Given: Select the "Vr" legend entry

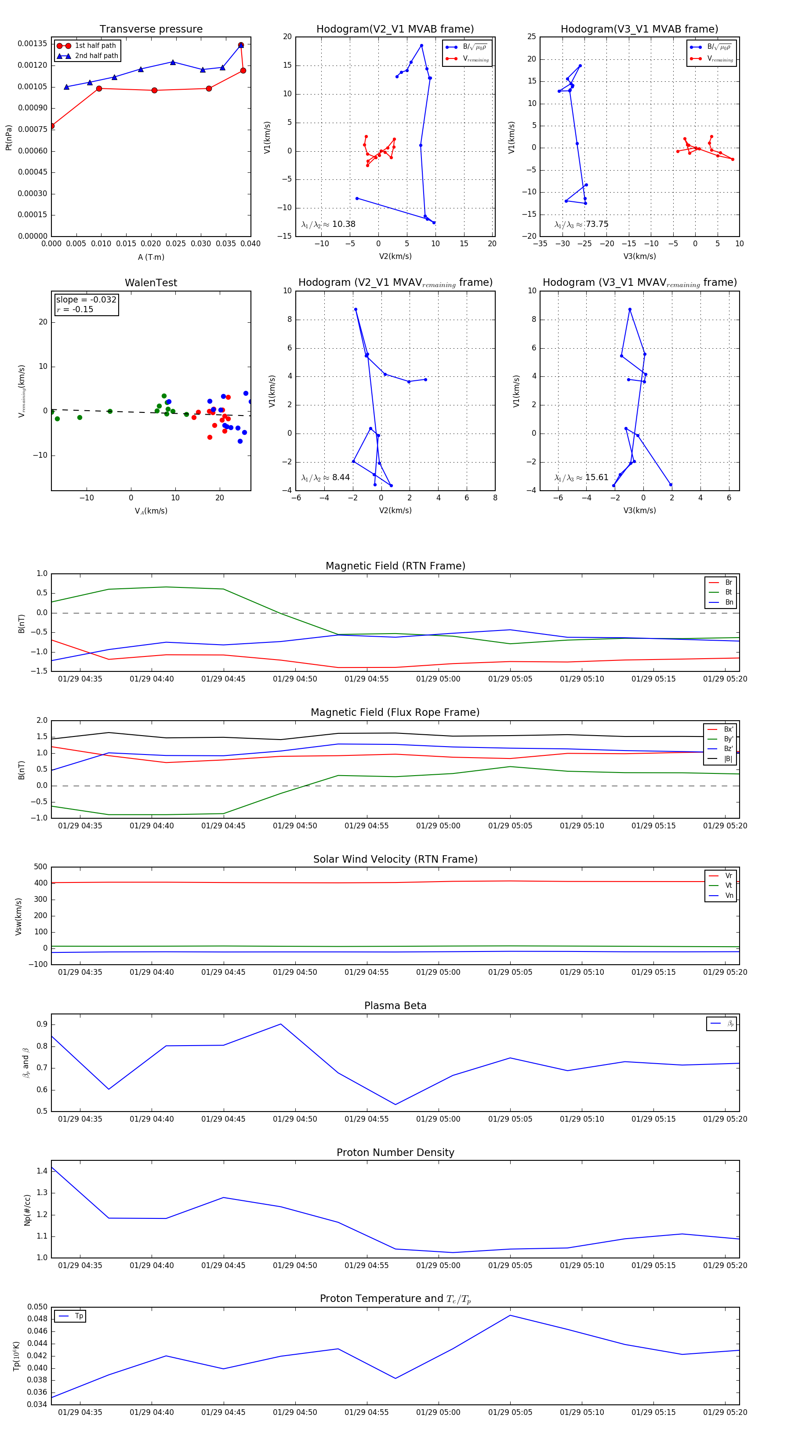Looking at the screenshot, I should pos(721,876).
